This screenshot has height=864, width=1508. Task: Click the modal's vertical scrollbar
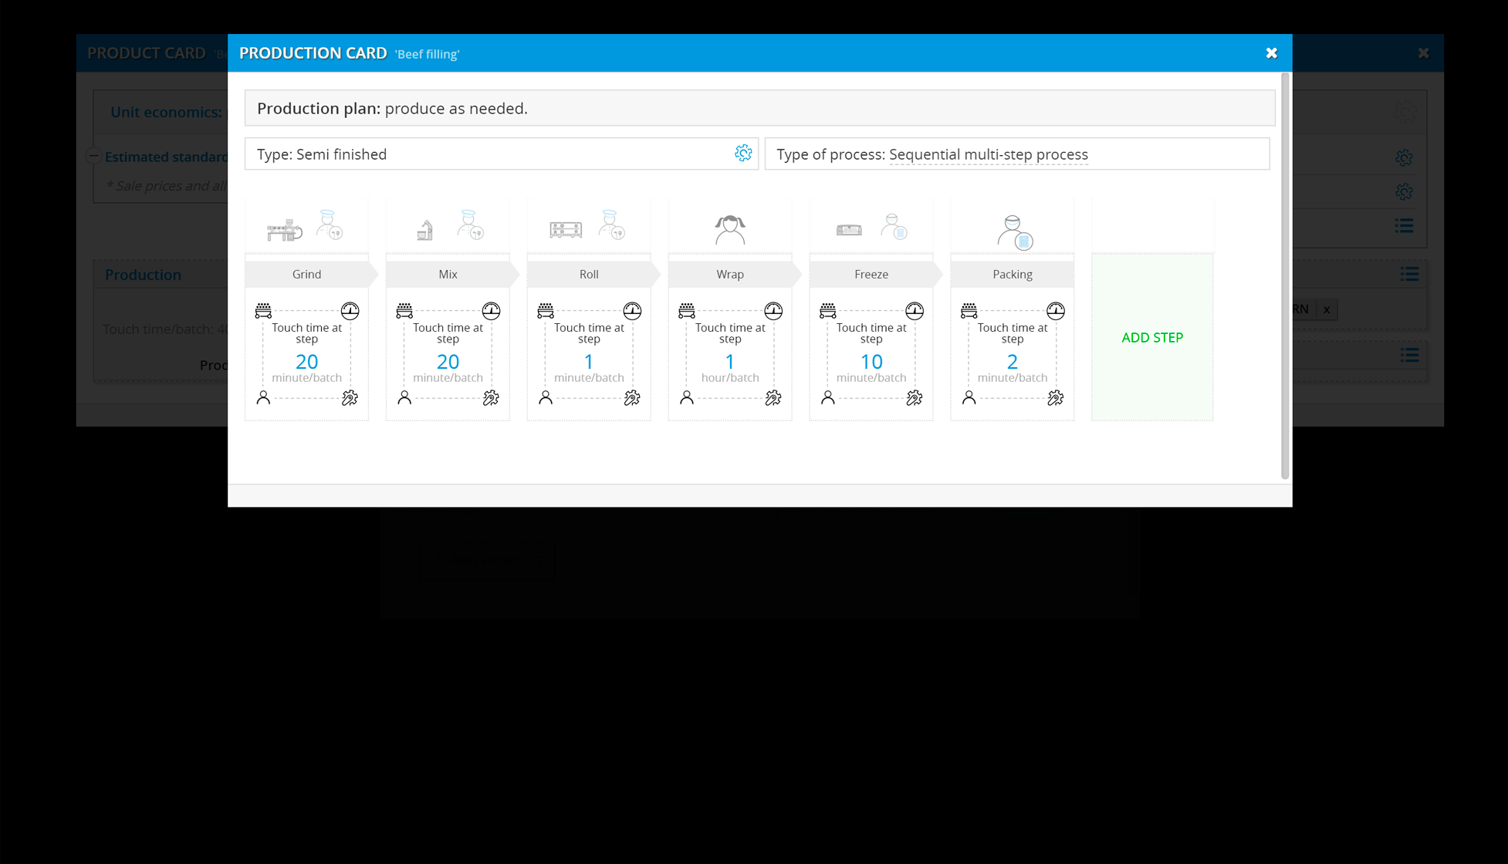click(1285, 275)
